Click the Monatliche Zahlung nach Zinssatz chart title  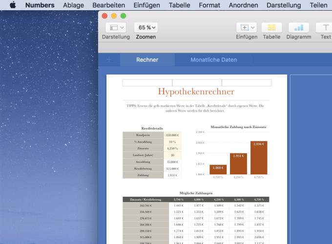point(238,127)
